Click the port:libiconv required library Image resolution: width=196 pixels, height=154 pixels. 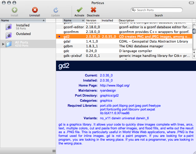pyautogui.click(x=131, y=109)
